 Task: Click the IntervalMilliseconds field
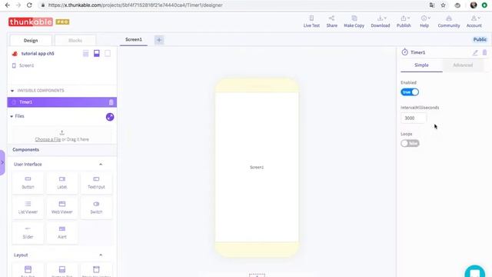point(414,118)
